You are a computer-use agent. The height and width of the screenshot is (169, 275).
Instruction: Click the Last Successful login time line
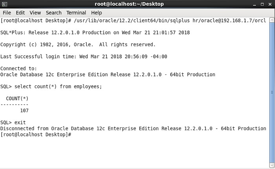pos(84,56)
